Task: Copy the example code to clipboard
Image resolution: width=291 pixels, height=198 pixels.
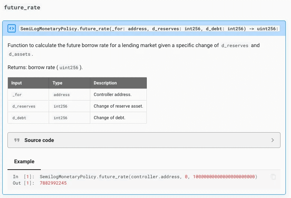Action: click(273, 177)
